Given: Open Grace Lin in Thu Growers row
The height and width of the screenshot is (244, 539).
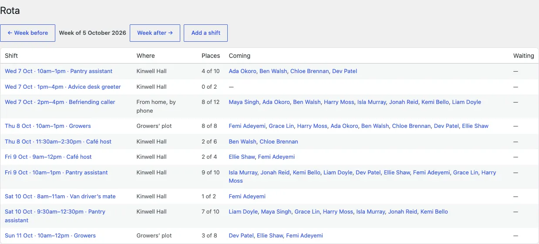Looking at the screenshot, I should tap(281, 126).
